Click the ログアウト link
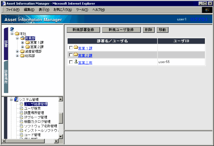This screenshot has width=214, height=146. point(199,19)
